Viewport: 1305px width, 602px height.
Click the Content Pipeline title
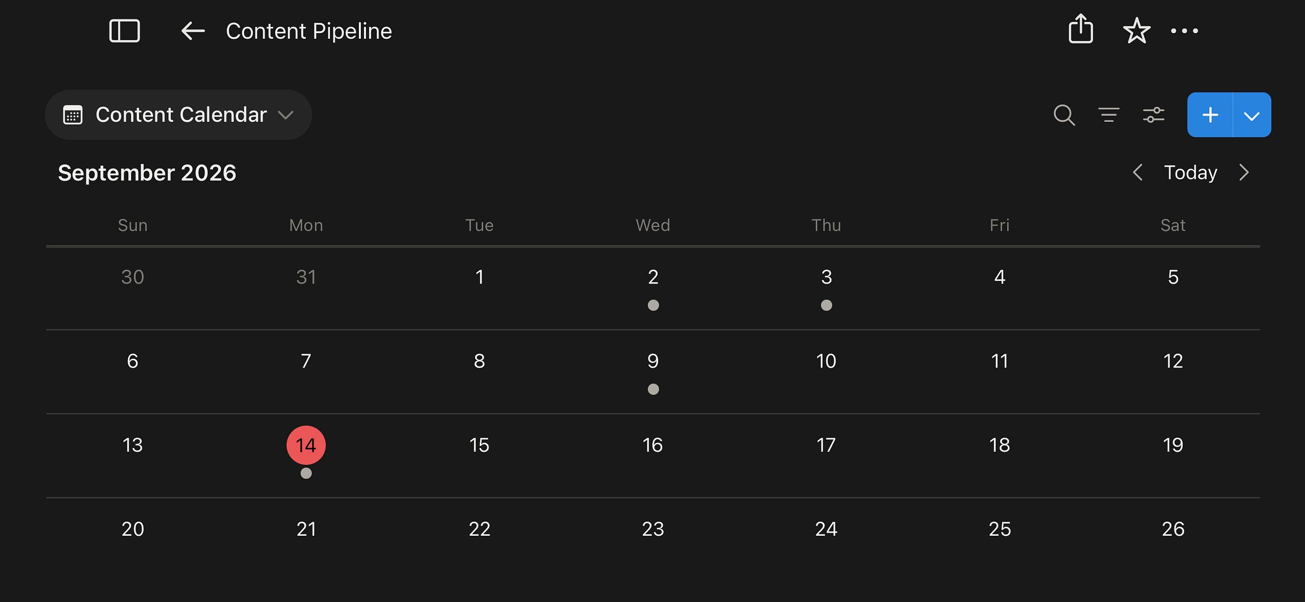309,31
